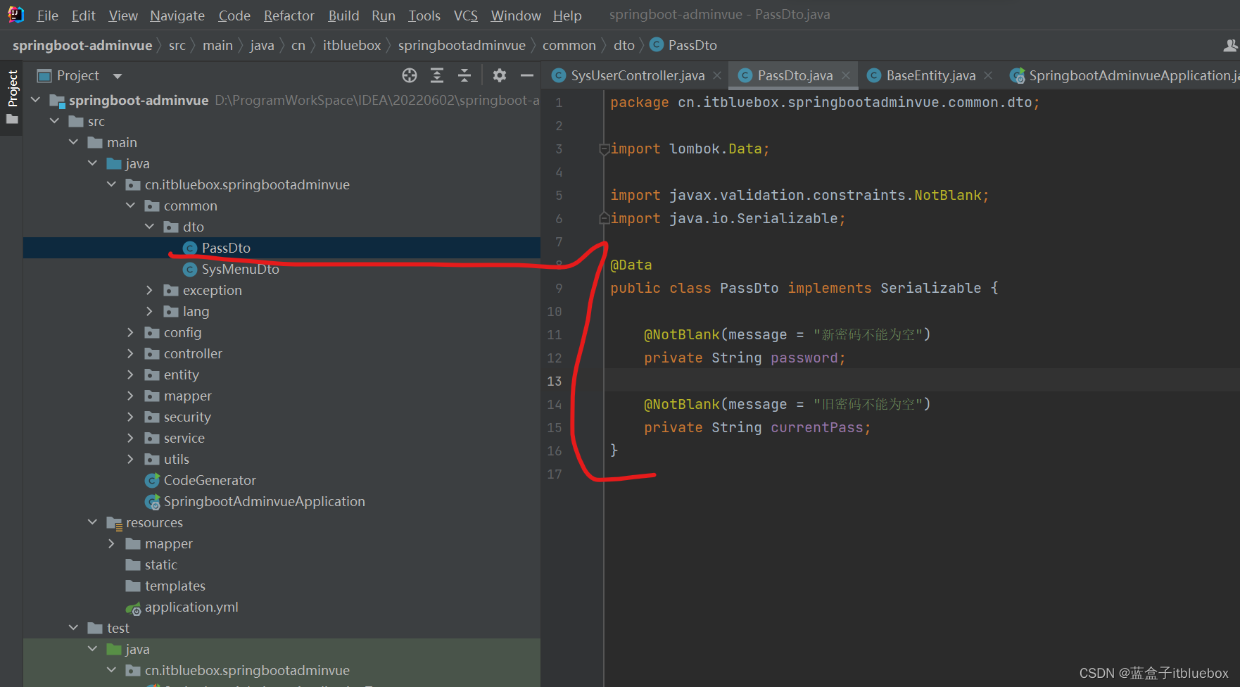Click the folder icon below the Project side tab
The width and height of the screenshot is (1240, 687).
tap(12, 119)
